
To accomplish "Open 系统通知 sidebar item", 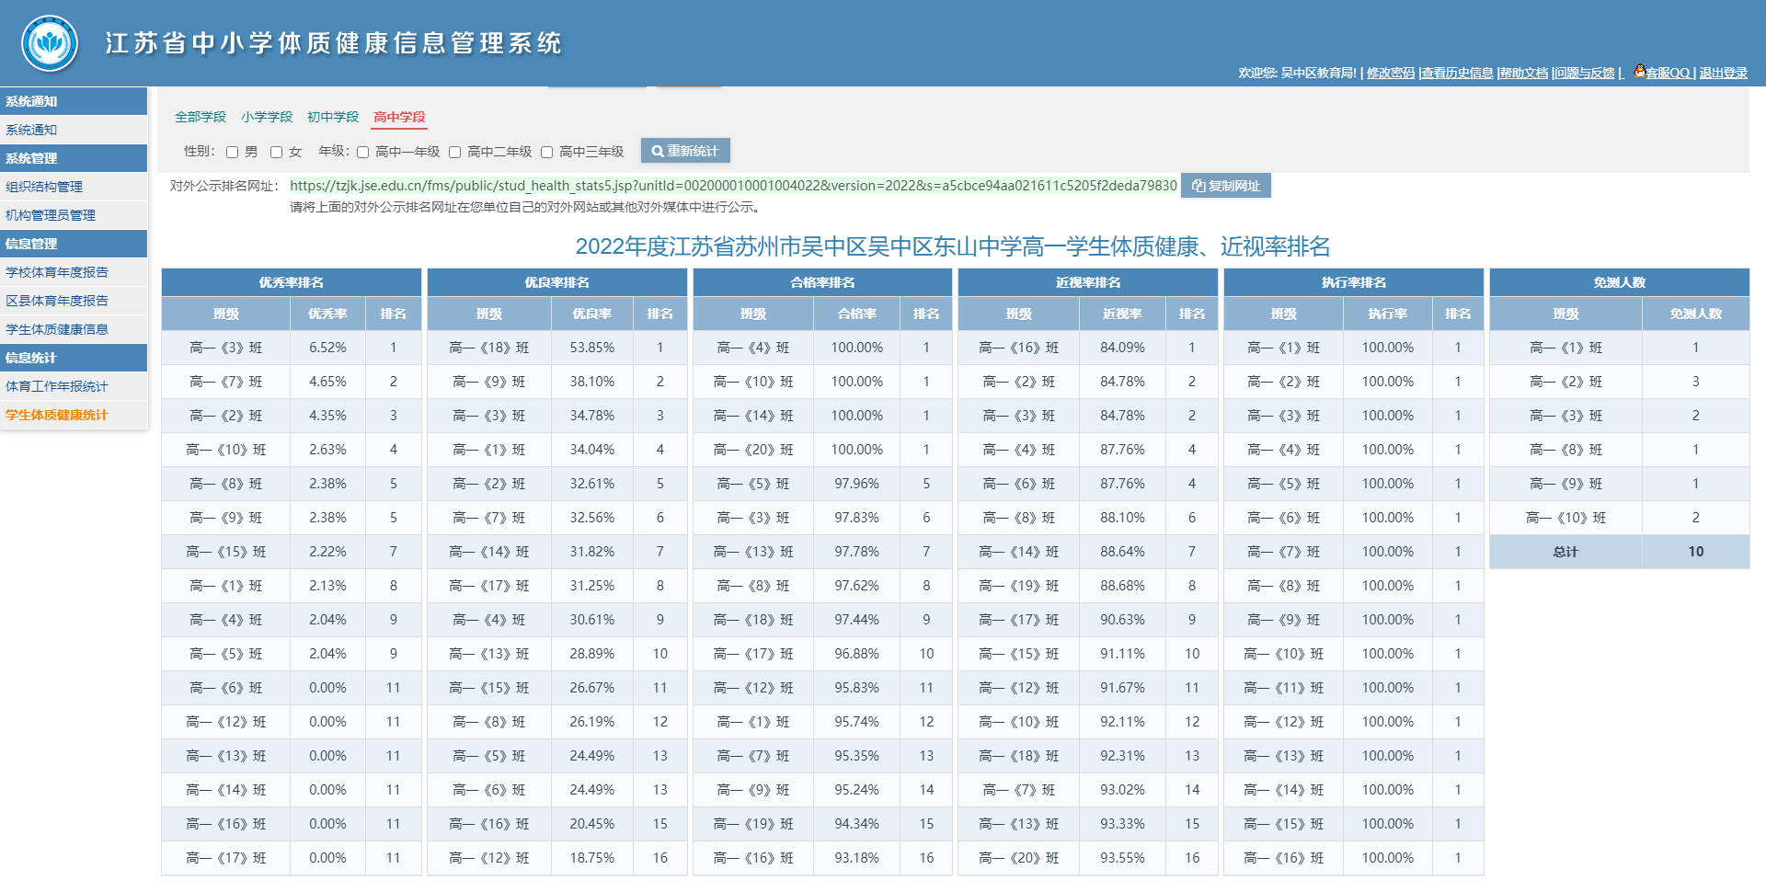I will click(x=74, y=130).
